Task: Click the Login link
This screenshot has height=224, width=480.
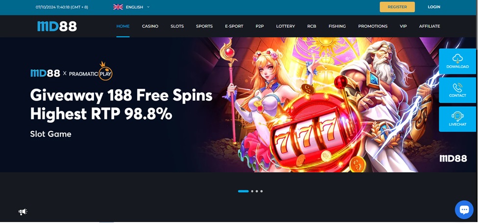Action: click(x=434, y=7)
